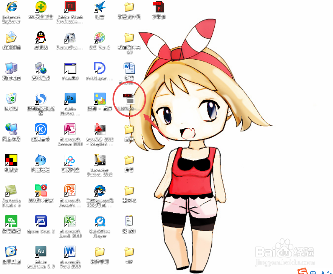The image size is (333, 274).
Task: Open FormatFactory shortcut
Action: 70,37
